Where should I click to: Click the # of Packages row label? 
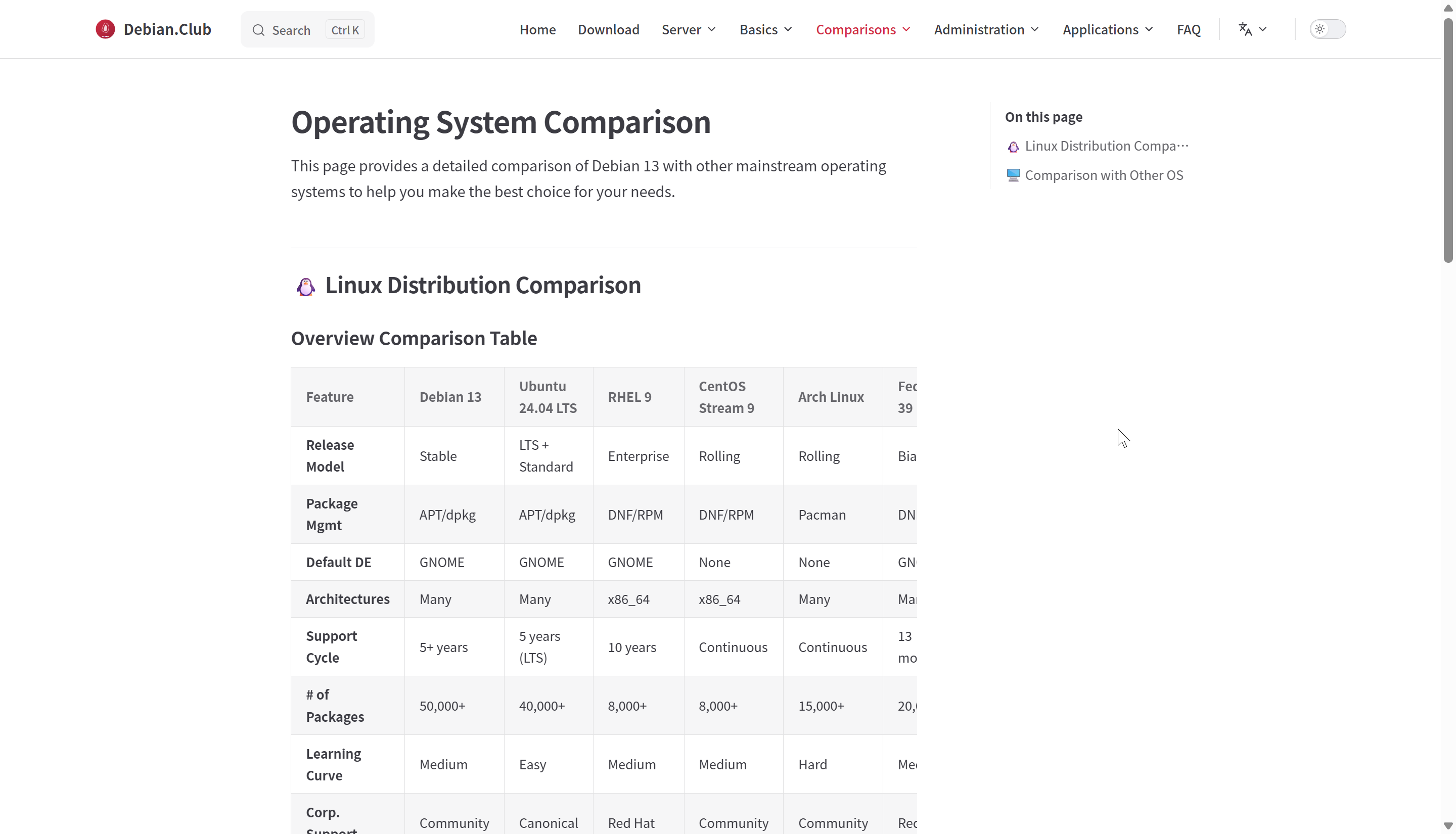tap(347, 706)
